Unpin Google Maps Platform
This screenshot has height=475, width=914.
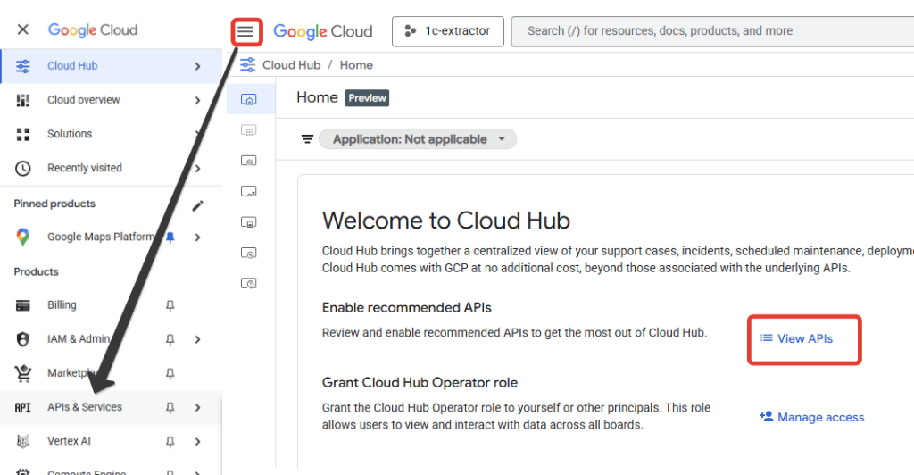point(170,237)
